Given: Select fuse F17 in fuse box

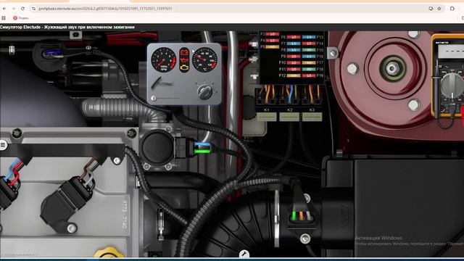Looking at the screenshot, I should coord(309,63).
